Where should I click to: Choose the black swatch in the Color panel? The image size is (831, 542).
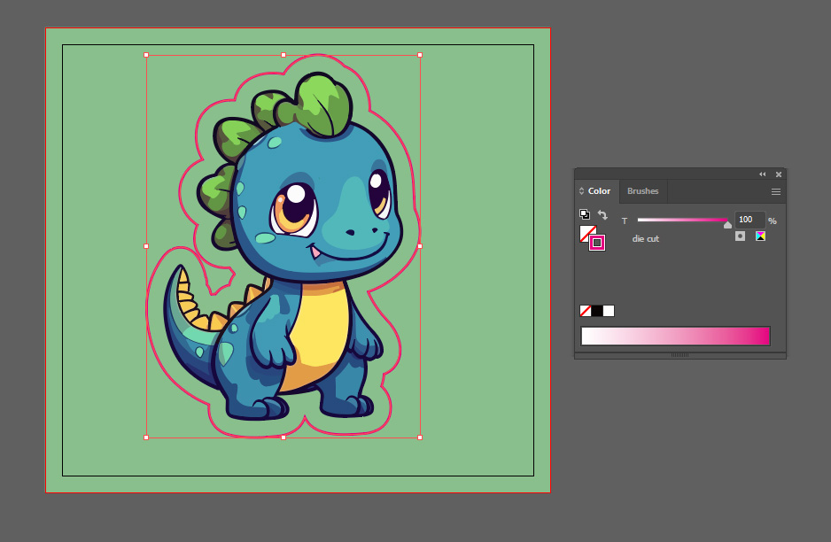coord(597,311)
